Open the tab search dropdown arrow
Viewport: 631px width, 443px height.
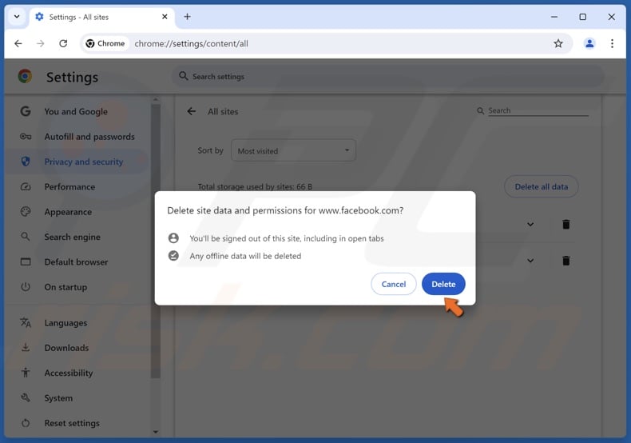17,17
